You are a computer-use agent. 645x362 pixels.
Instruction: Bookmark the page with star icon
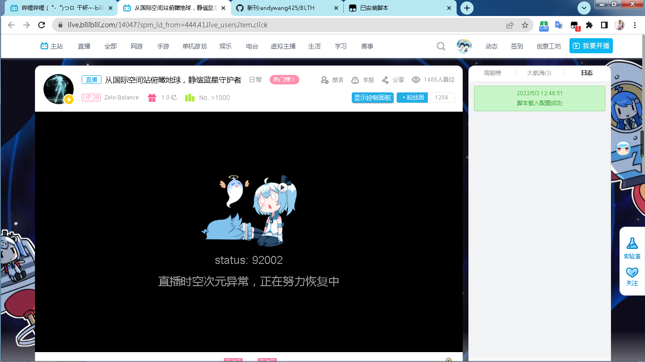525,25
